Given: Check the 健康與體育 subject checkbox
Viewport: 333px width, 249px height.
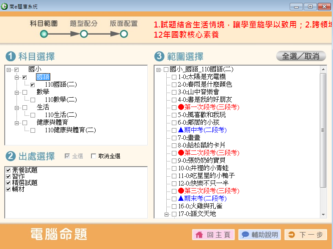Looking at the screenshot, I should tap(25, 123).
